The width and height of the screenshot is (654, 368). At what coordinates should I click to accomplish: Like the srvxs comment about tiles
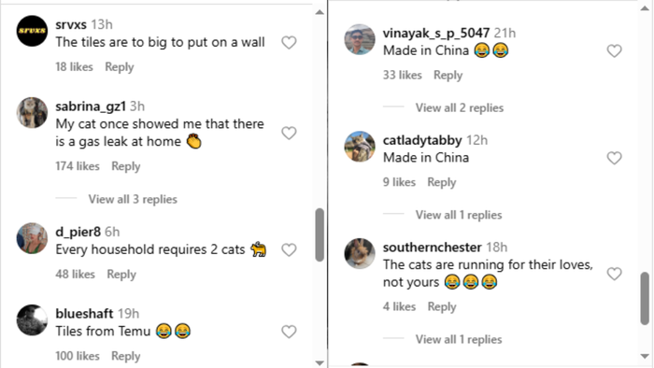coord(289,43)
